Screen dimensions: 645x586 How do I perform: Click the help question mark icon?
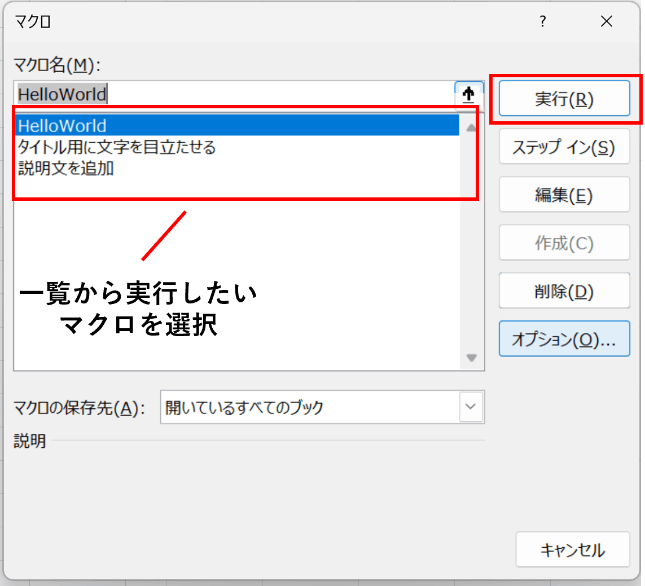point(542,21)
